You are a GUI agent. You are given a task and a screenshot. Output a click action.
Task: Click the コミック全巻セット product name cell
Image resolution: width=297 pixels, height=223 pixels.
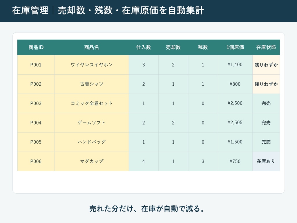tap(92, 104)
